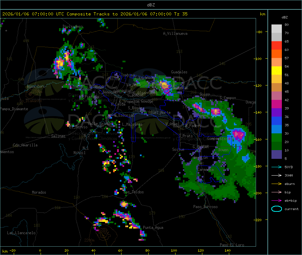Click the Valle_Grande place label
The image size is (302, 255).
[100, 123]
